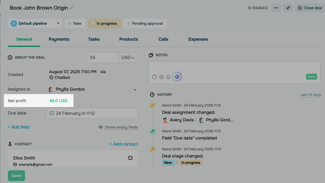The image size is (325, 183).
Task: Expand the Assigned to Phyllis Gordon dropdown
Action: coord(135,89)
